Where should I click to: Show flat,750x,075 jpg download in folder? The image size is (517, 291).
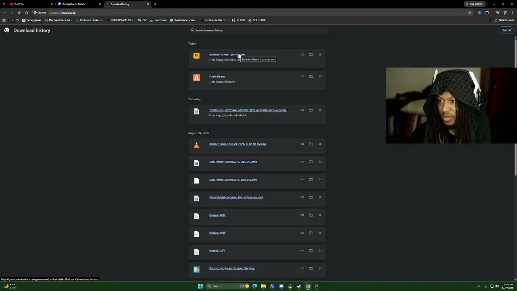[x=311, y=268]
